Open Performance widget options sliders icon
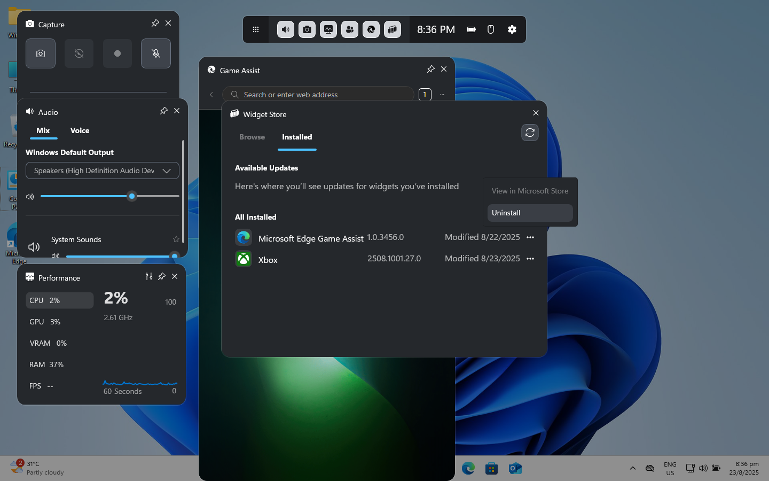 pyautogui.click(x=149, y=276)
